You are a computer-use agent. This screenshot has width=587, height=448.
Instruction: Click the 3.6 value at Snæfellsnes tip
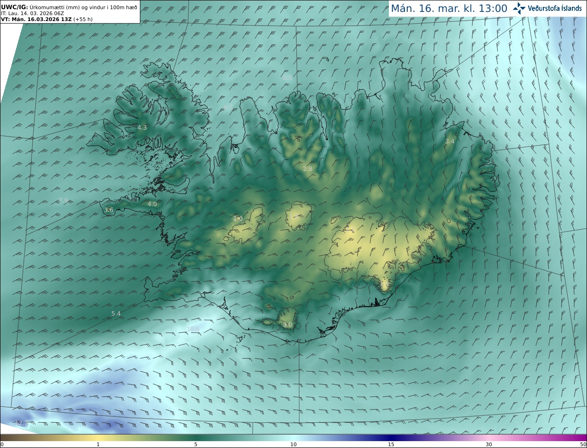(109, 210)
